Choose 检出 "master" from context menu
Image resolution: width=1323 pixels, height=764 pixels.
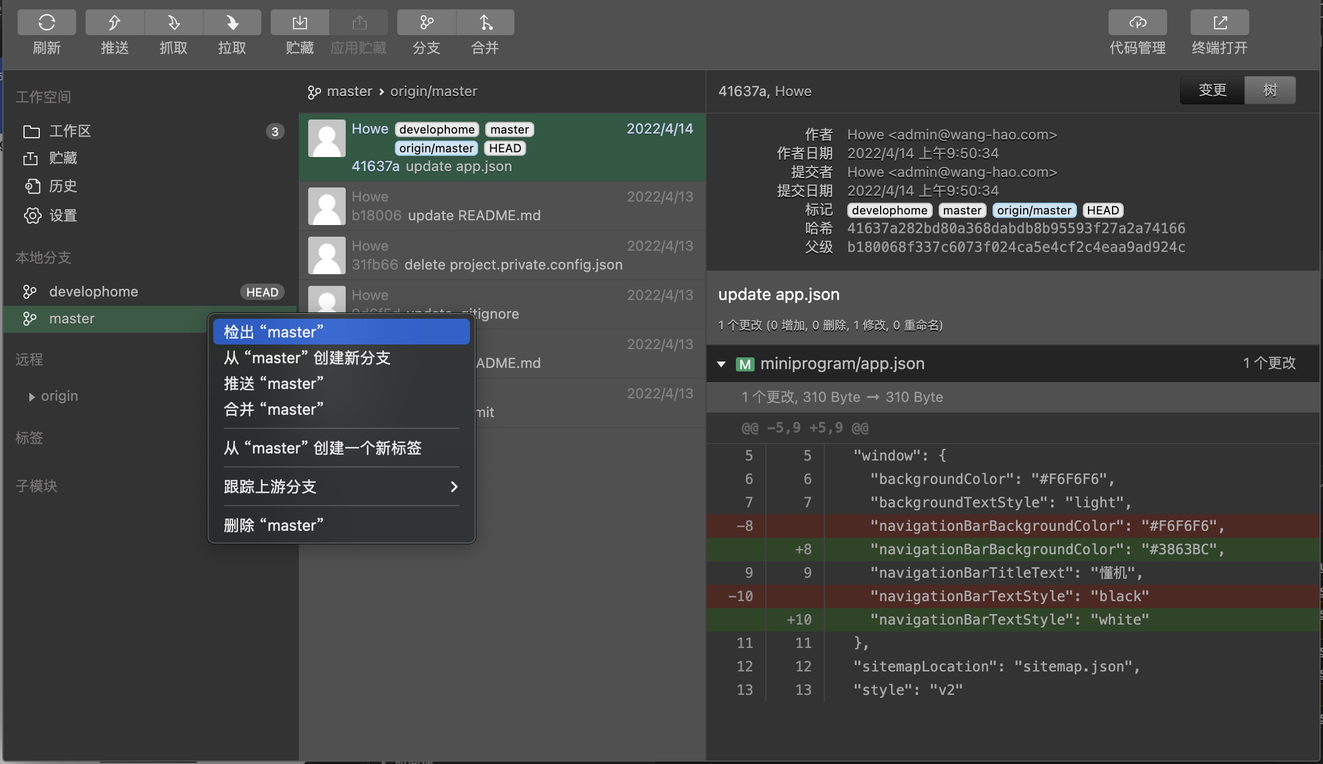(x=341, y=332)
